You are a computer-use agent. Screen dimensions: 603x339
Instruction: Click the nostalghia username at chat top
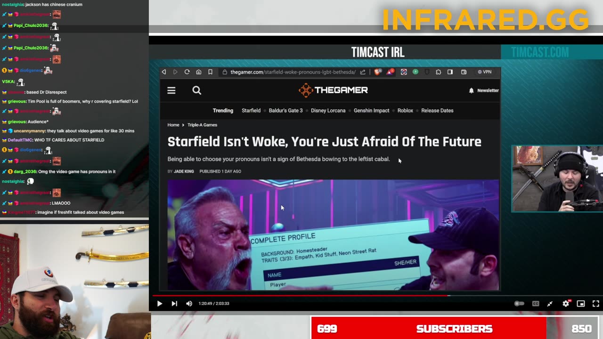pos(12,4)
